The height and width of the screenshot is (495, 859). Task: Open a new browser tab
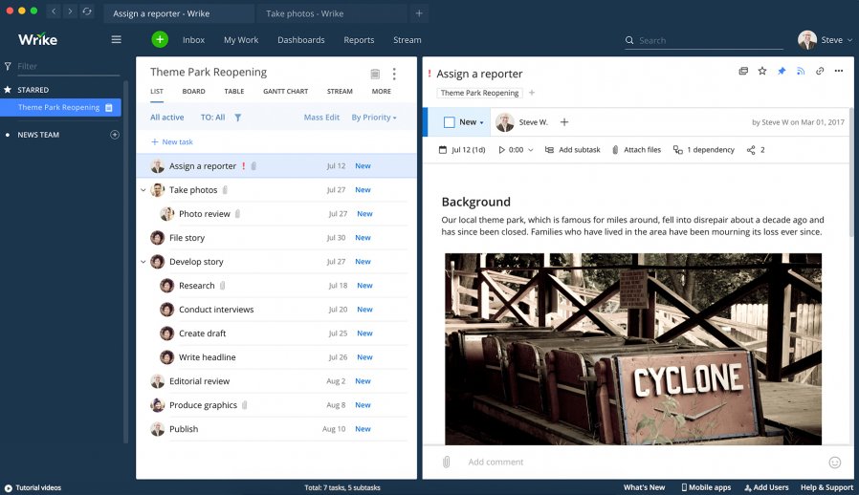419,13
